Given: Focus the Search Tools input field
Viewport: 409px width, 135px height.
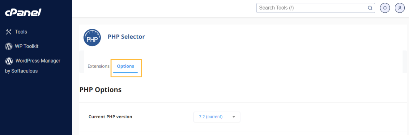Looking at the screenshot, I should pyautogui.click(x=311, y=8).
